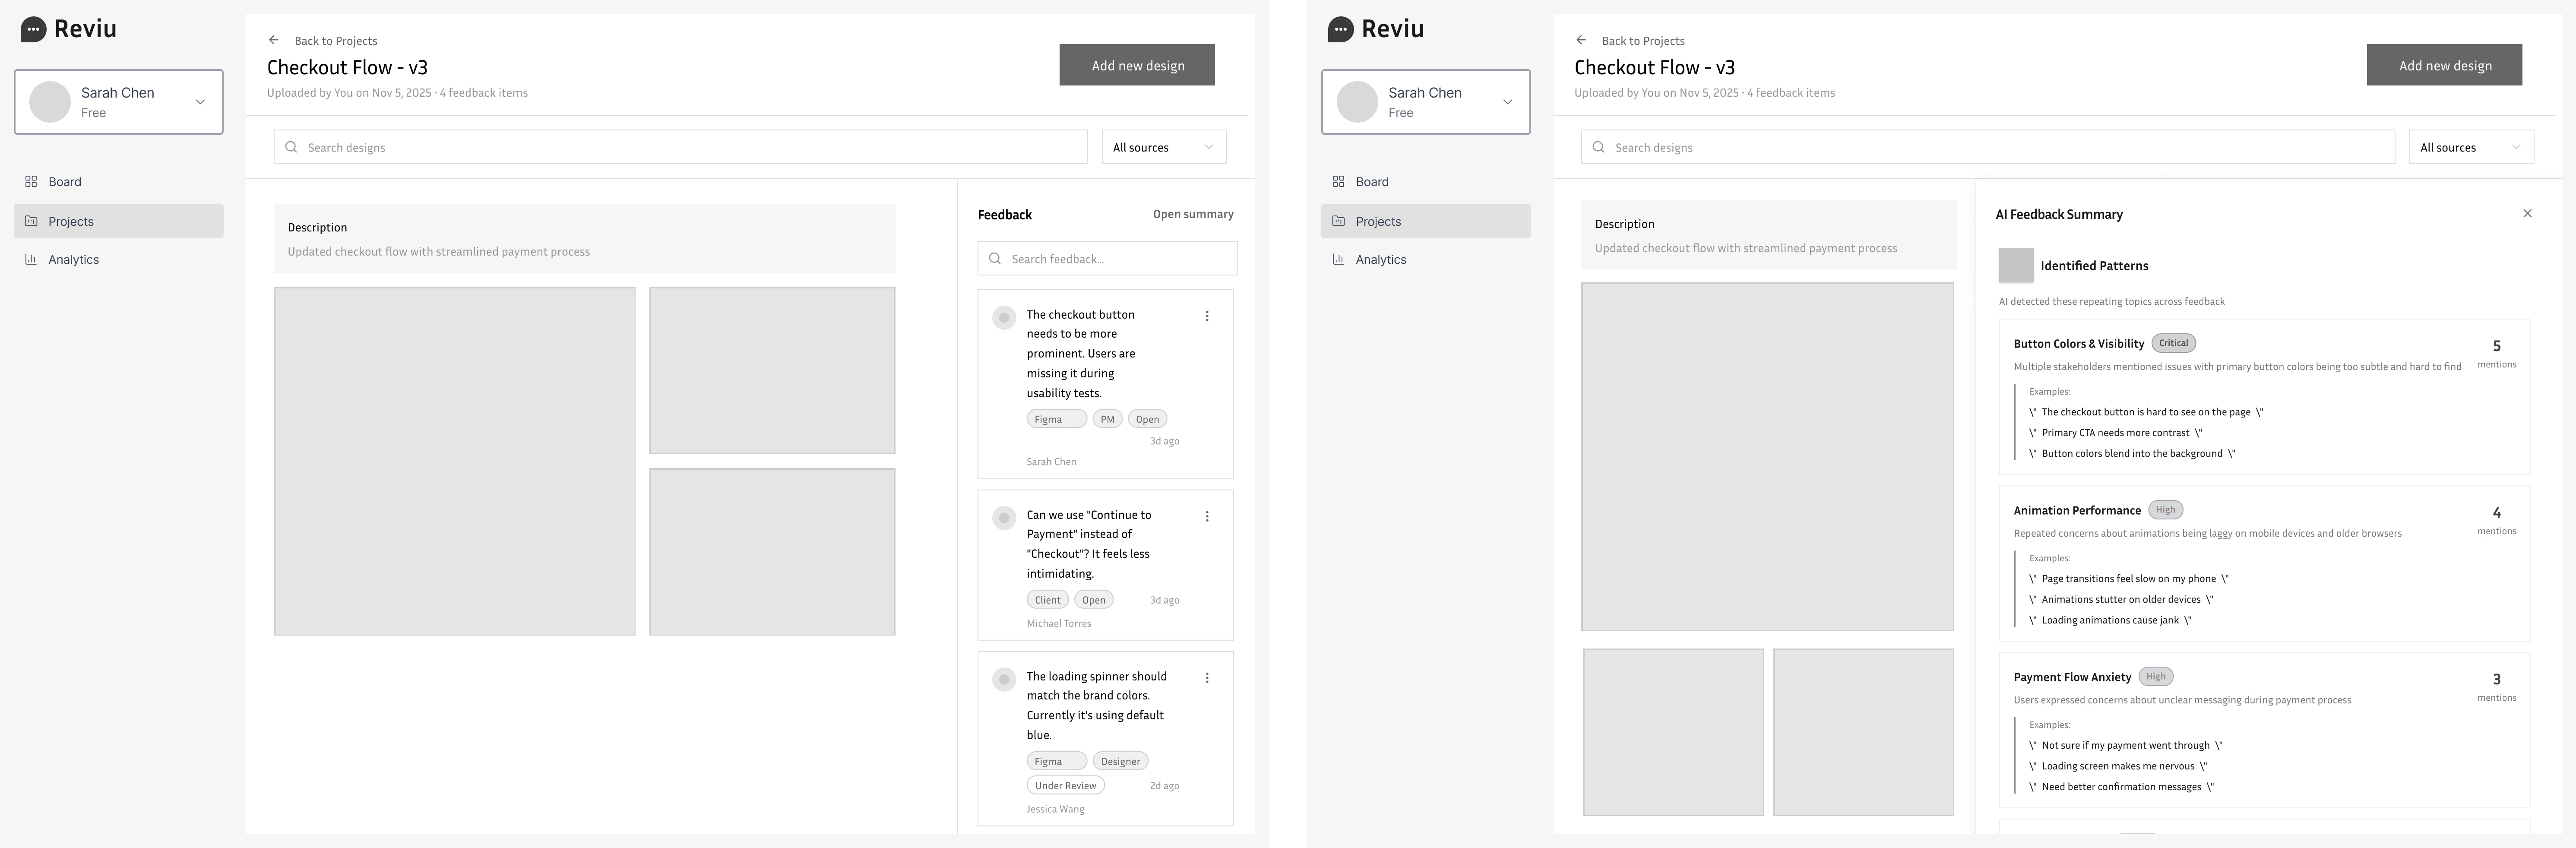Click the Client source tag on Michael's feedback
Screen dimensions: 2576x848
pyautogui.click(x=1047, y=600)
